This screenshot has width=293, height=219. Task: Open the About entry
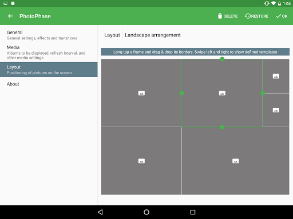coord(49,84)
